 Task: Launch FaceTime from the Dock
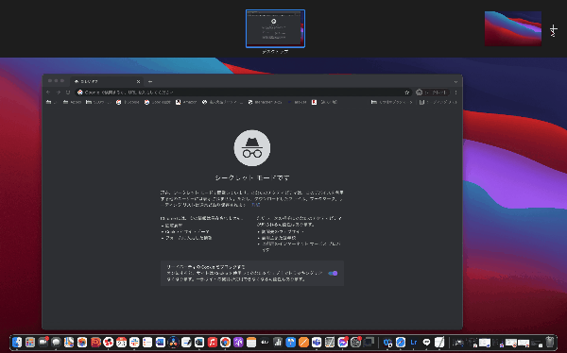point(43,342)
